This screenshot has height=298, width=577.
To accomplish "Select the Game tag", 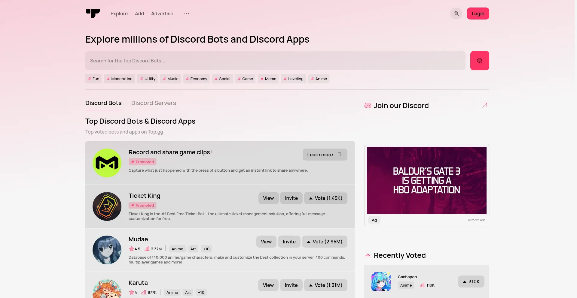I will tap(245, 79).
